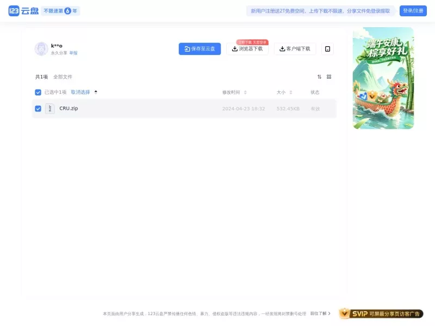Click the 举报 report link
435x326 pixels.
73,53
